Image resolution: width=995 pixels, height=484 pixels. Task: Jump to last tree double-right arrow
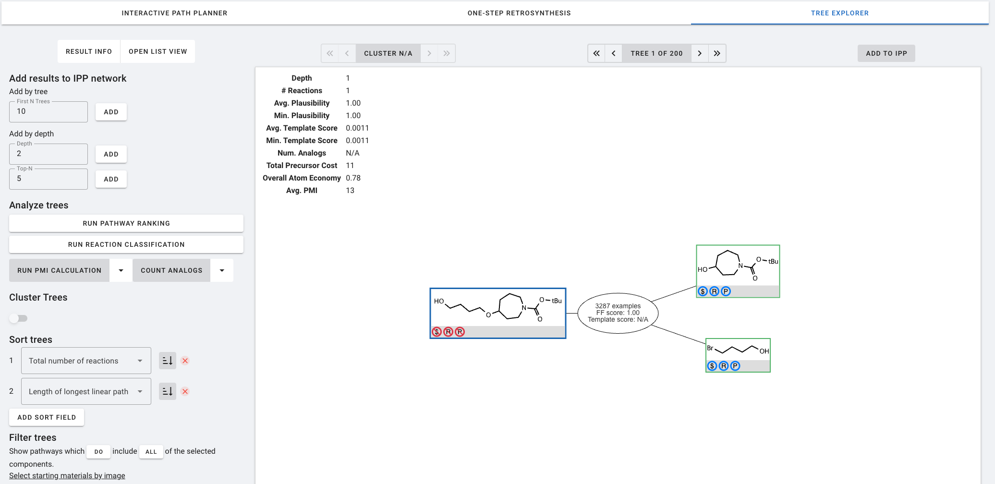717,53
